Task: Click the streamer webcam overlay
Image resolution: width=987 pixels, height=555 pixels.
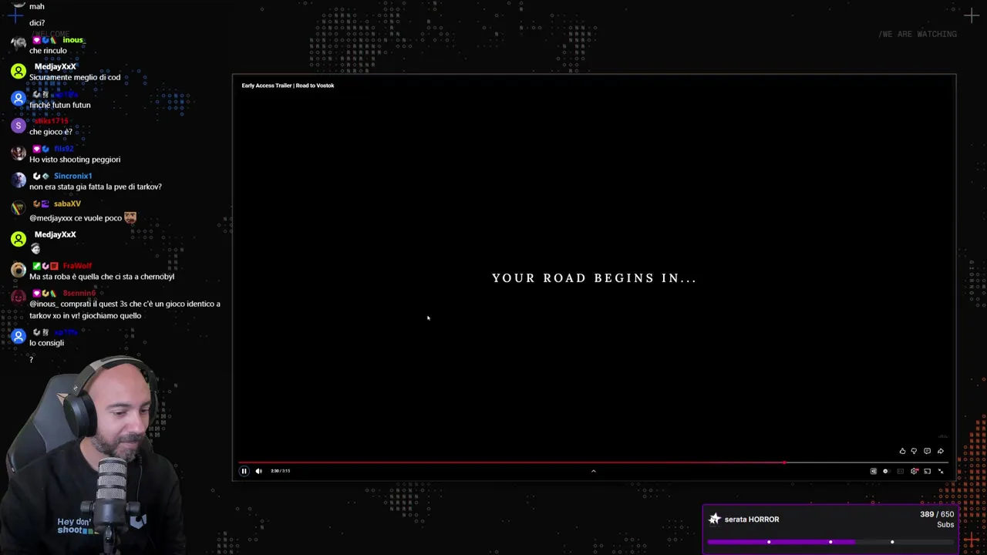Action: tap(93, 455)
